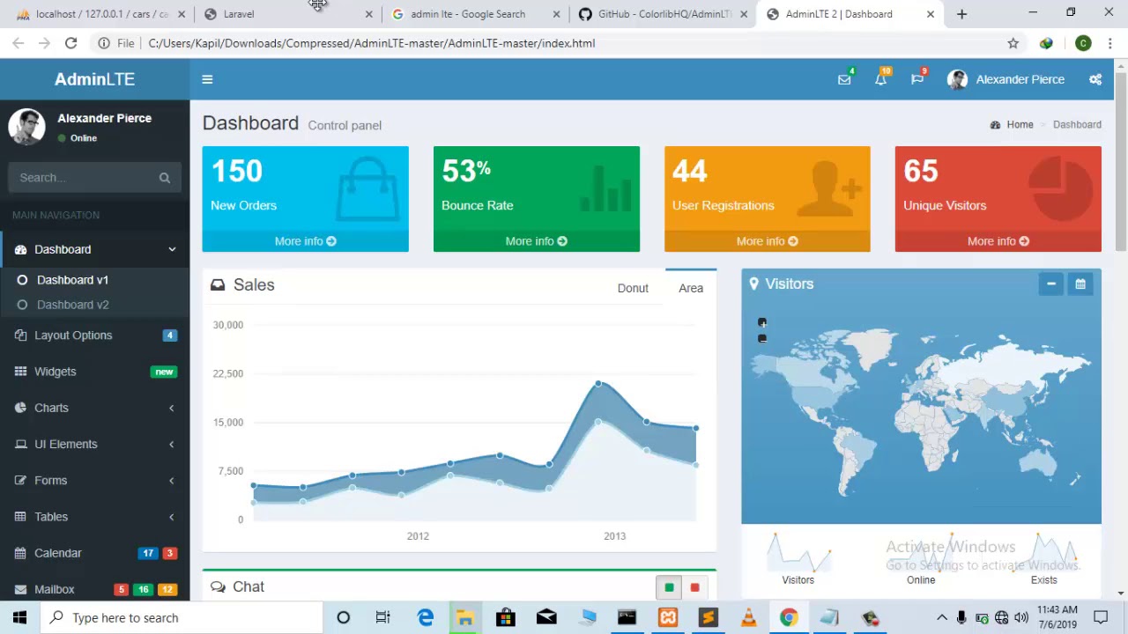Zoom in on the Visitors world map
This screenshot has height=634, width=1128.
[x=762, y=322]
